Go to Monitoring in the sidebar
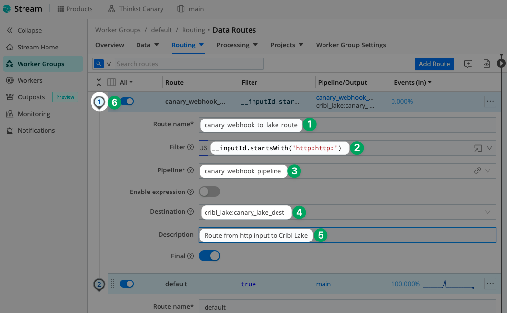The image size is (507, 313). [x=34, y=114]
